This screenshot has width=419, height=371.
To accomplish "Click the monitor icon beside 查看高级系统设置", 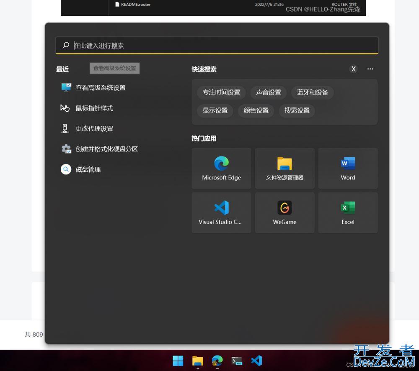I will tap(66, 87).
